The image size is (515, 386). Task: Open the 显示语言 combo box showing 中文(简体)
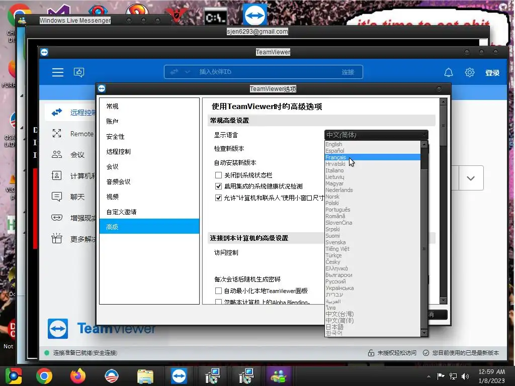tap(376, 135)
